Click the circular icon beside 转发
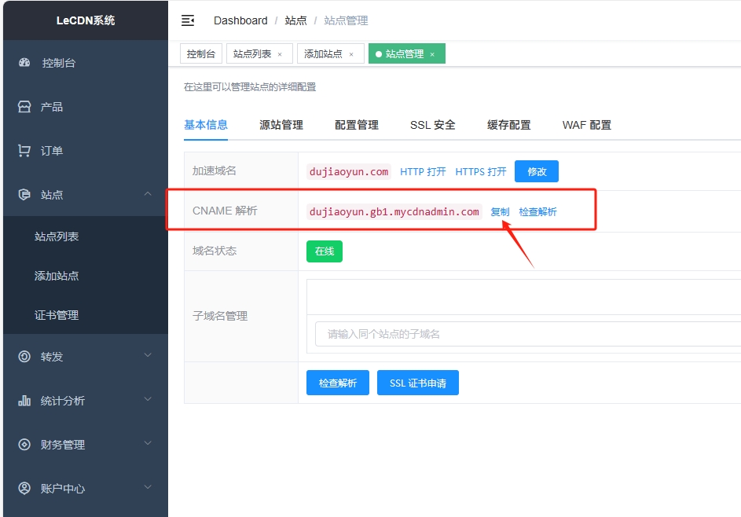This screenshot has height=517, width=741. point(24,357)
